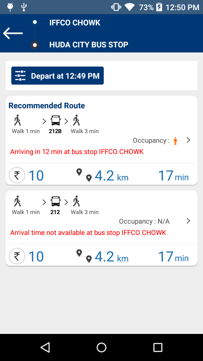Open filter sliders icon on Depart button
The image size is (203, 361).
click(x=20, y=76)
